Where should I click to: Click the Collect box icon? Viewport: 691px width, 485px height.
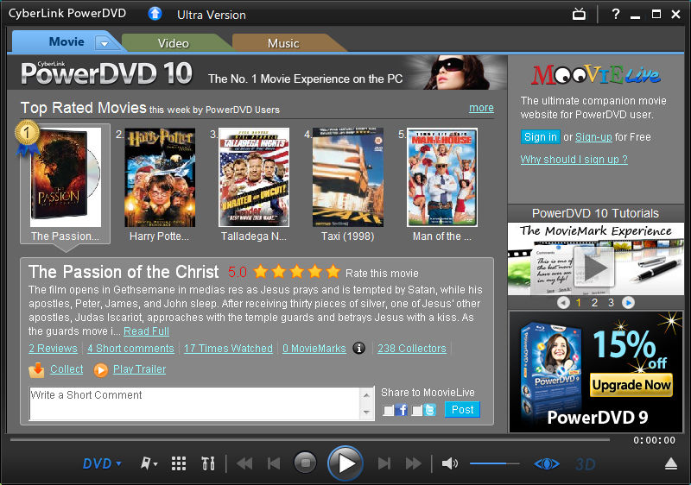coord(36,369)
